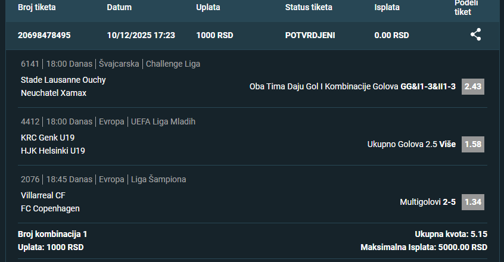Open the KRC Genk U19 match

tap(48, 138)
